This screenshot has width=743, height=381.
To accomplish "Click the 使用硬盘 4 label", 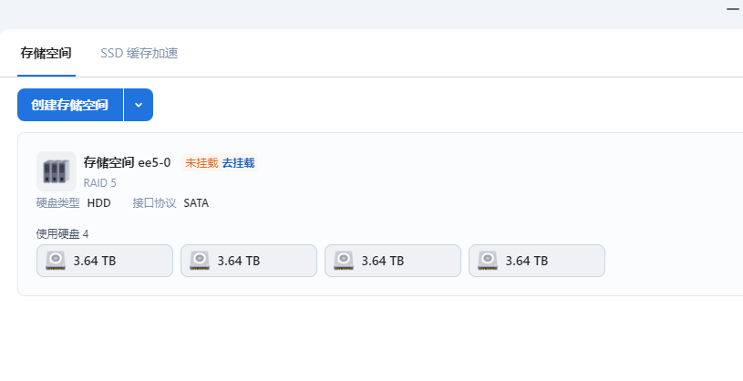I will [x=62, y=234].
